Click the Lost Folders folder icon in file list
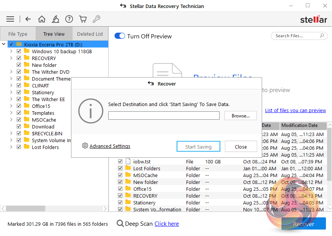This screenshot has width=332, height=236. (x=128, y=168)
